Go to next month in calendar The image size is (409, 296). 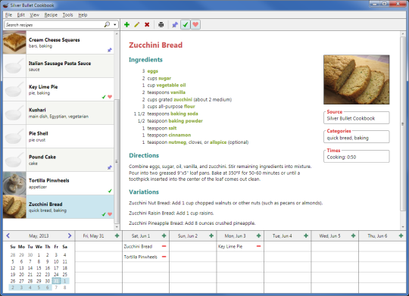pos(70,235)
